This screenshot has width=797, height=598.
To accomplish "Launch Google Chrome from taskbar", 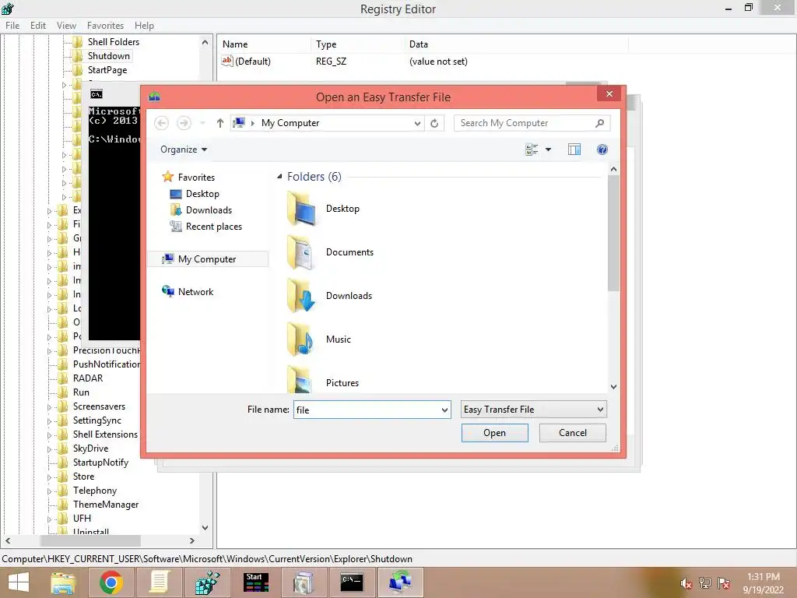I will [111, 582].
